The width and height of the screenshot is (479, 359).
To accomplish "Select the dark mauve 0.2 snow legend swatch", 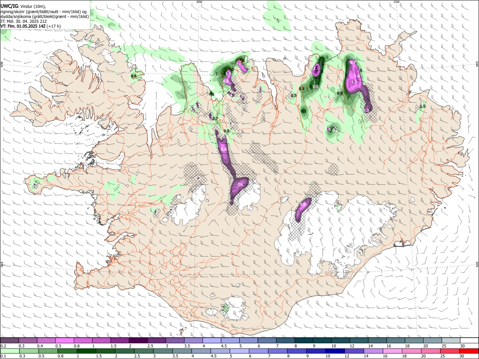I will coord(9,341).
